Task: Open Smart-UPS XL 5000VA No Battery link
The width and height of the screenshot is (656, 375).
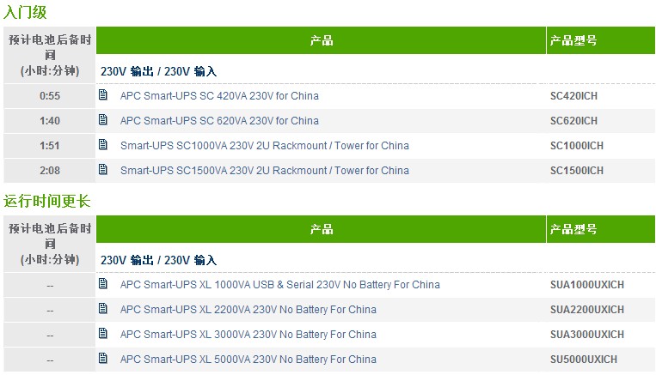Action: coord(248,360)
